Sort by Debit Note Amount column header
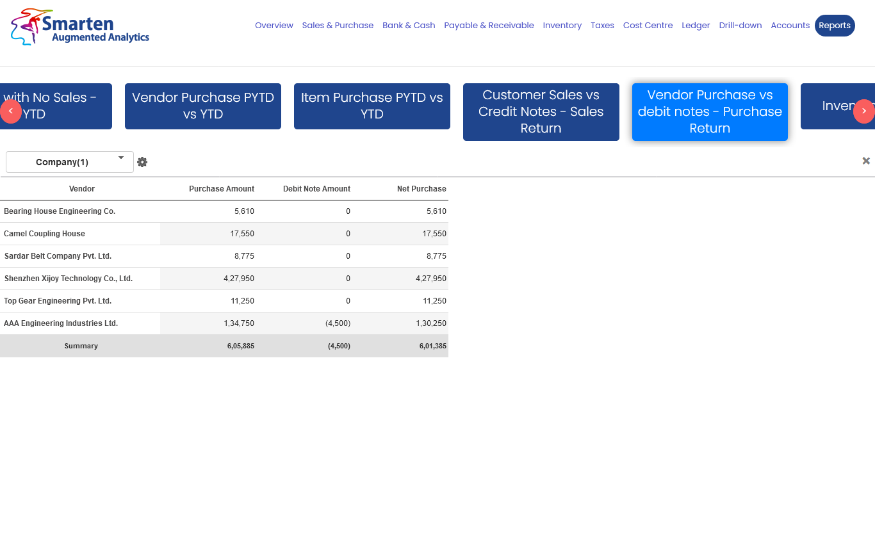875x552 pixels. pyautogui.click(x=316, y=189)
